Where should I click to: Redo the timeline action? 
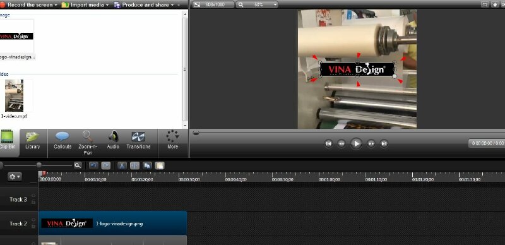tap(105, 165)
